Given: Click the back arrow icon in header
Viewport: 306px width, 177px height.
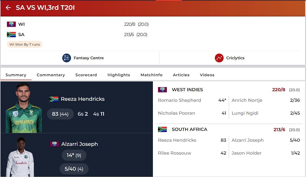Looking at the screenshot, I should pos(8,8).
